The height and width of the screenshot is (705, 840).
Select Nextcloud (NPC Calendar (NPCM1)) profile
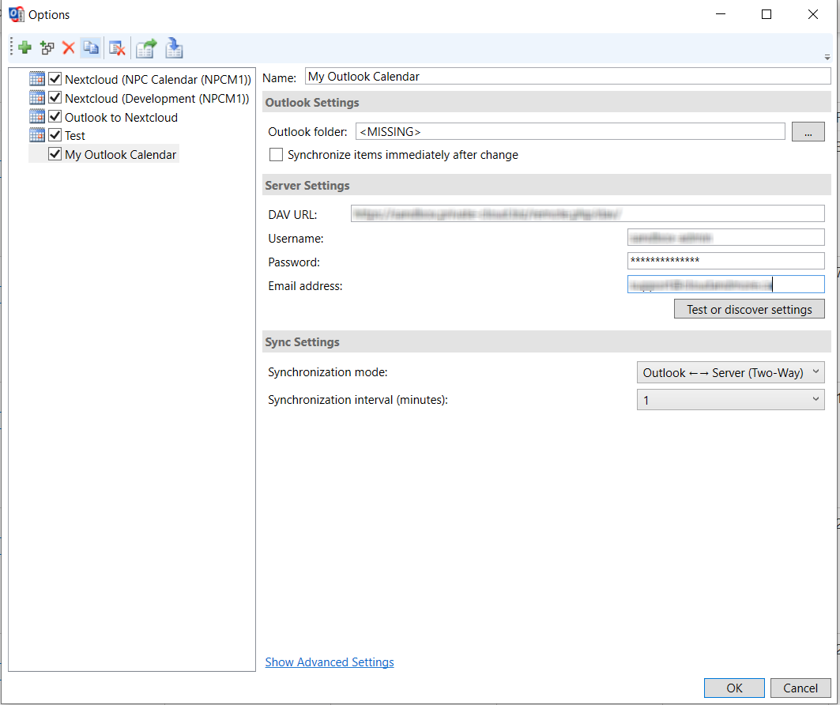coord(157,79)
